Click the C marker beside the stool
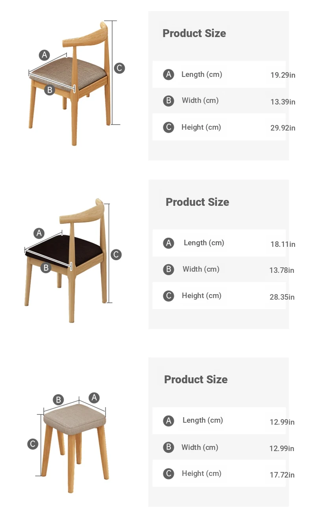The height and width of the screenshot is (526, 311). [33, 444]
